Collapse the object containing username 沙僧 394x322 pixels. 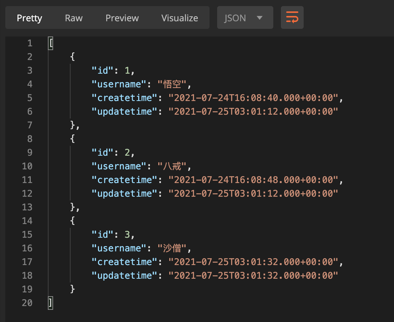[x=72, y=221]
